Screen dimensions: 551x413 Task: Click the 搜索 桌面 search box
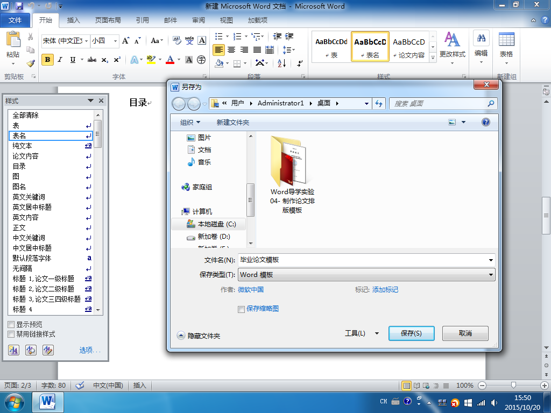443,104
